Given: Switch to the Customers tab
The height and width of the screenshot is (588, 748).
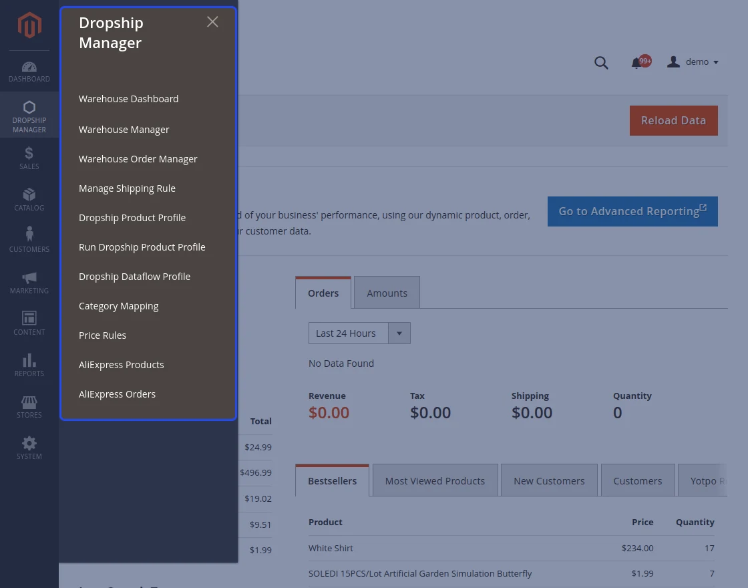Looking at the screenshot, I should pyautogui.click(x=638, y=480).
